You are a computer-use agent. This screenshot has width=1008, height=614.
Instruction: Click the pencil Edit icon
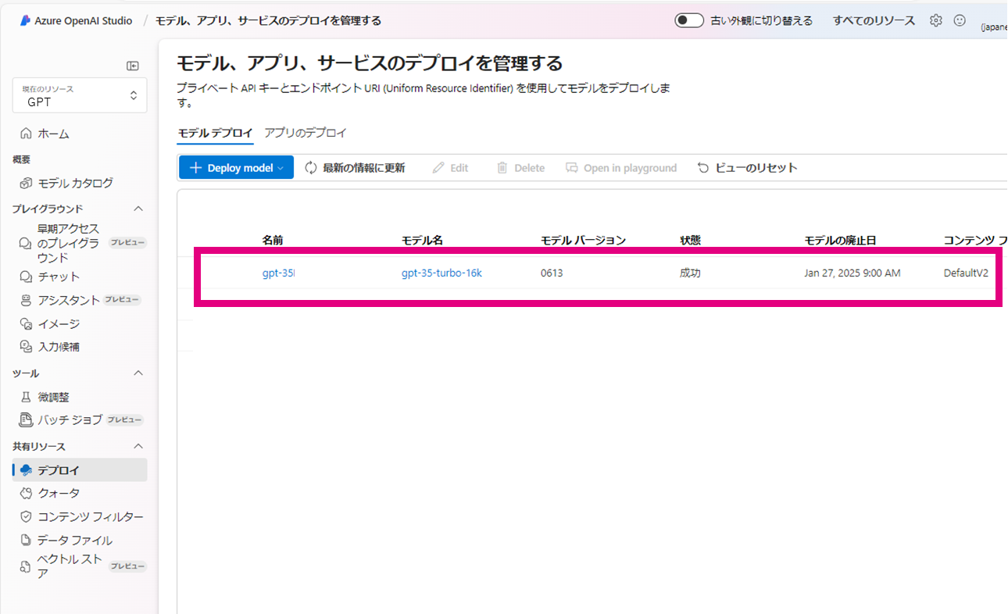coord(438,168)
